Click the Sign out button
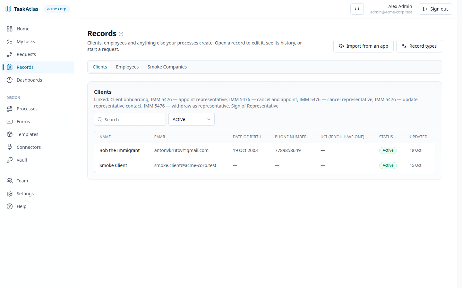462x288 pixels. click(x=435, y=9)
